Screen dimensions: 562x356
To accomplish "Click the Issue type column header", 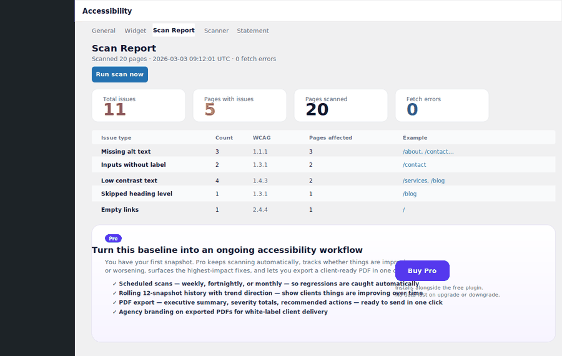I will (116, 137).
